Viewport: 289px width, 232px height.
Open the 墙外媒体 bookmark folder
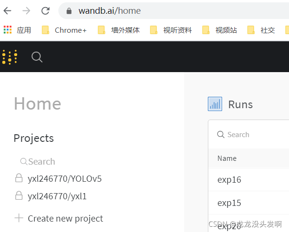tap(119, 30)
